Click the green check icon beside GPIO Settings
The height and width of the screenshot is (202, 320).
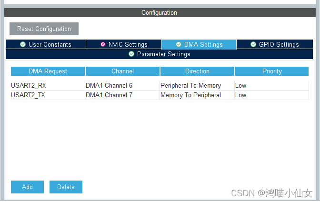tap(253, 44)
